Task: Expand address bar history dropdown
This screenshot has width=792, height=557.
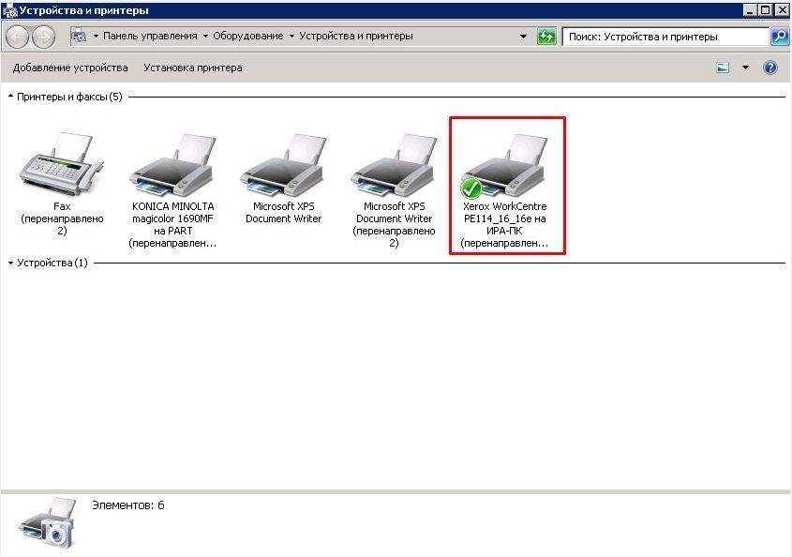Action: point(523,37)
